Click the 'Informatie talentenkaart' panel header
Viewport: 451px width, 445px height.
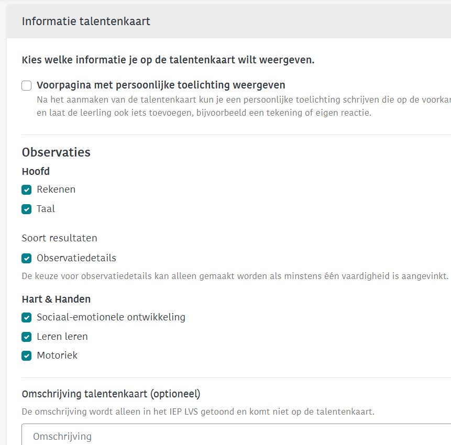[86, 21]
